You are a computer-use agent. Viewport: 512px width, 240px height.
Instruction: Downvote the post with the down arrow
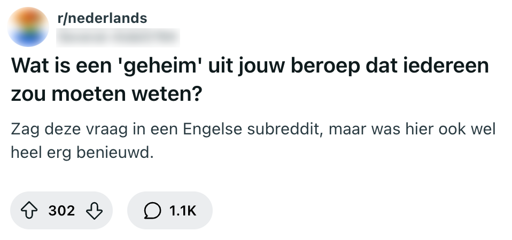coord(94,211)
